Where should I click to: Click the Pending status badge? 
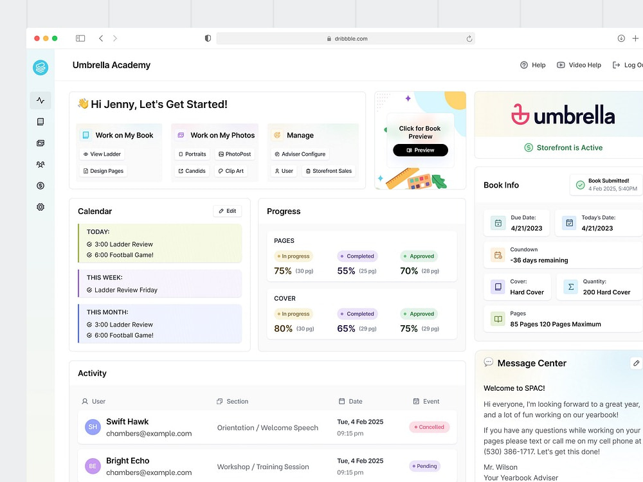(x=425, y=466)
